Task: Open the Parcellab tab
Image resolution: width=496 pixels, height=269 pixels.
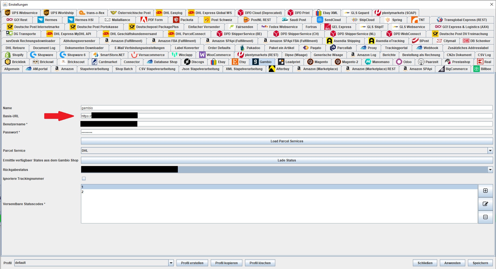Action: click(341, 48)
